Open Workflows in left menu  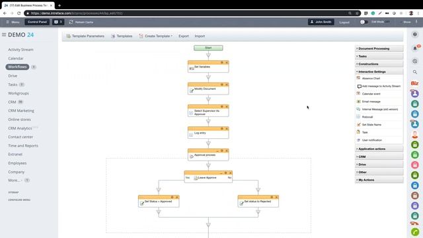[x=17, y=67]
